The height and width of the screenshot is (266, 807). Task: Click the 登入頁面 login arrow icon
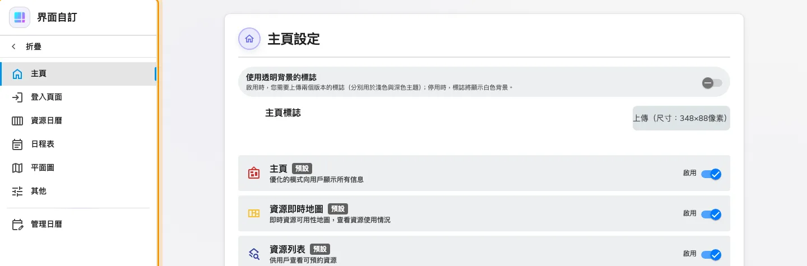17,97
